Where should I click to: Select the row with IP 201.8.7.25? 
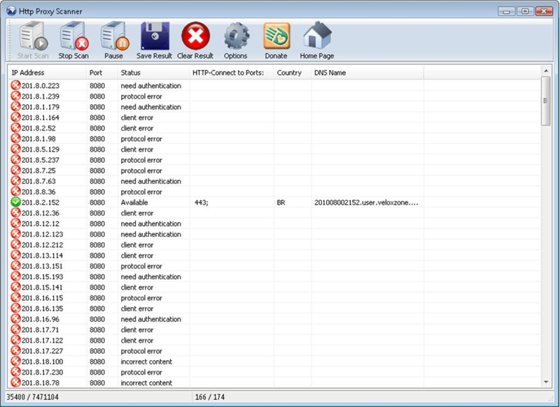coord(274,171)
